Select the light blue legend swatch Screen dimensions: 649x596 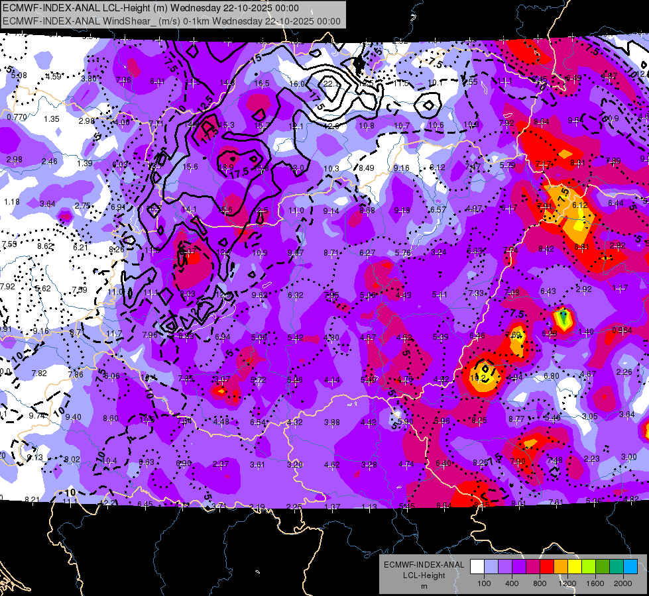click(x=630, y=567)
